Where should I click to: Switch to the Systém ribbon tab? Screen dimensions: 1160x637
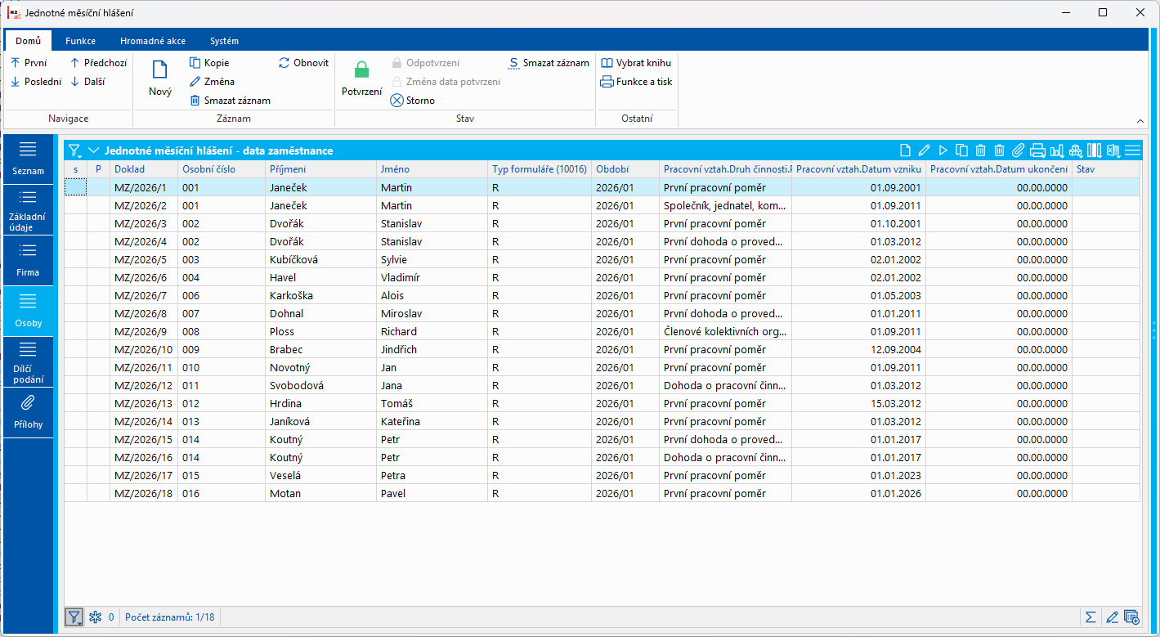224,41
